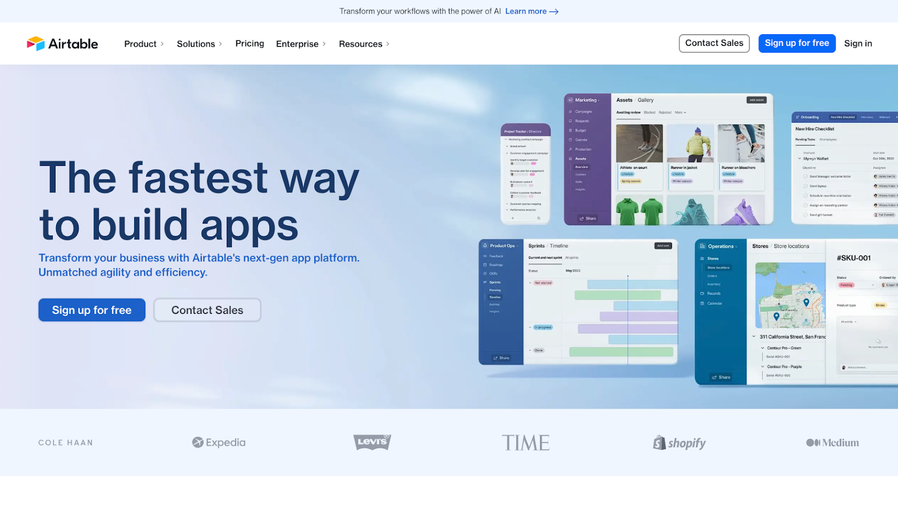Click Sign up for free in header
This screenshot has height=505, width=898.
(796, 43)
